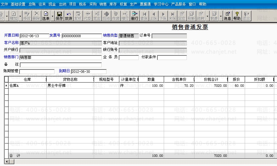
Task: Click the partially visible print (印) toolbar icon
Action: coord(2,16)
